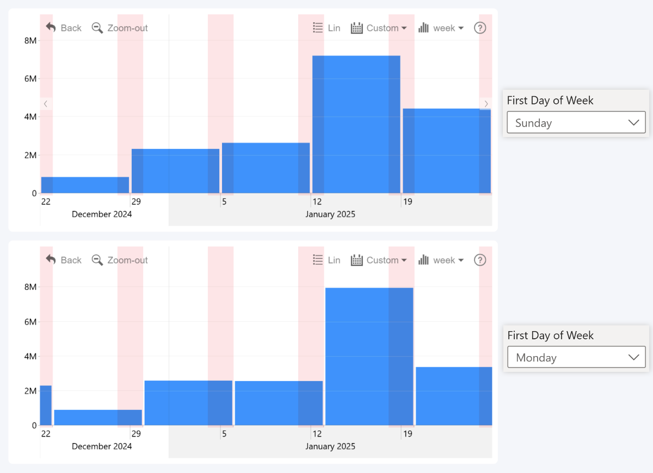Viewport: 653px width, 473px height.
Task: Open the help question mark icon on top chart
Action: click(x=480, y=28)
